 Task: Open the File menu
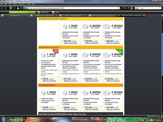click(2, 4)
